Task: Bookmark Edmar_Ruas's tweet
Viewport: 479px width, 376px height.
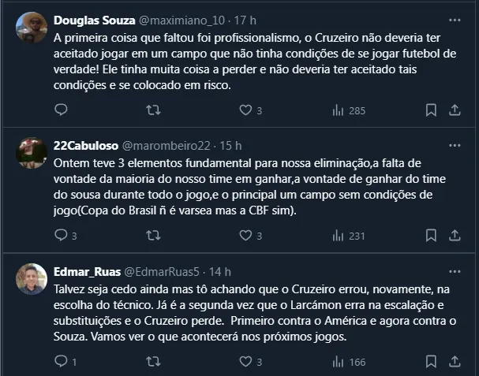Action: point(430,362)
